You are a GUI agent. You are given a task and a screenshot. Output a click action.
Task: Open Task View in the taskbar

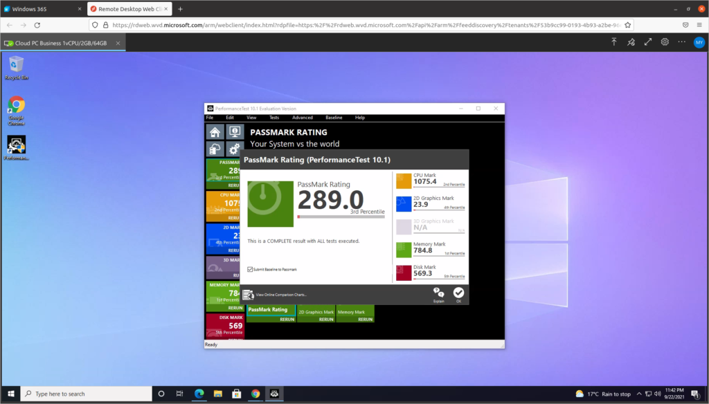(179, 394)
